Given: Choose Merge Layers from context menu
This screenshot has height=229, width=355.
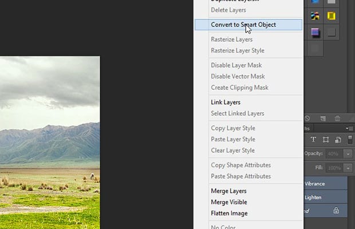Looking at the screenshot, I should pos(228,191).
